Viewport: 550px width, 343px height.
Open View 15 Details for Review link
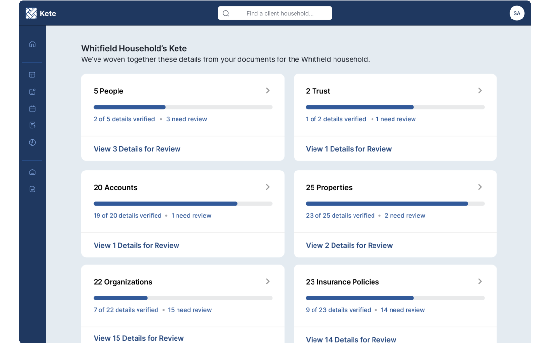pos(138,338)
